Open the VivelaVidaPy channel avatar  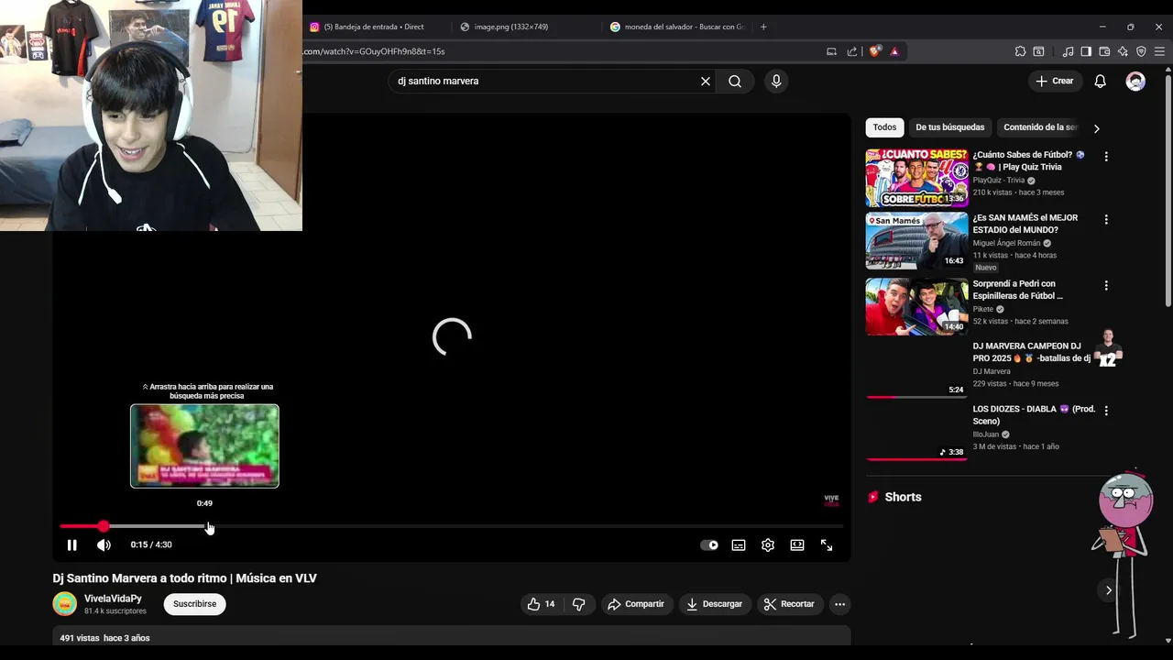[x=64, y=604]
